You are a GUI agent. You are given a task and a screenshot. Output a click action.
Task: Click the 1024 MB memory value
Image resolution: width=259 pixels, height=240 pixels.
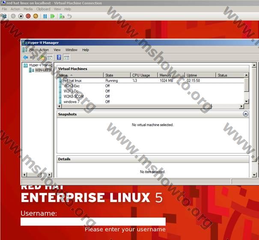tap(166, 80)
